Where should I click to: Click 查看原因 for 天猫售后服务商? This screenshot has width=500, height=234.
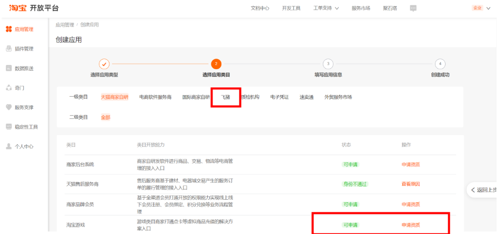[411, 184]
